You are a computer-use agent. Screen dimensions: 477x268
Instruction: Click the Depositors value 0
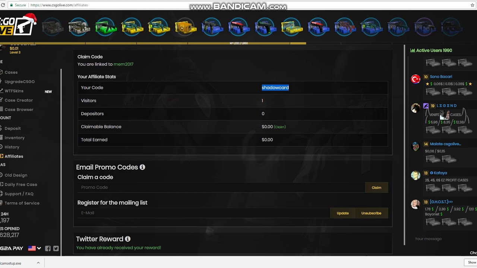point(263,114)
